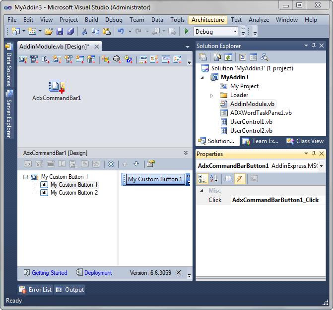Click the Open File folder icon

coord(49,32)
